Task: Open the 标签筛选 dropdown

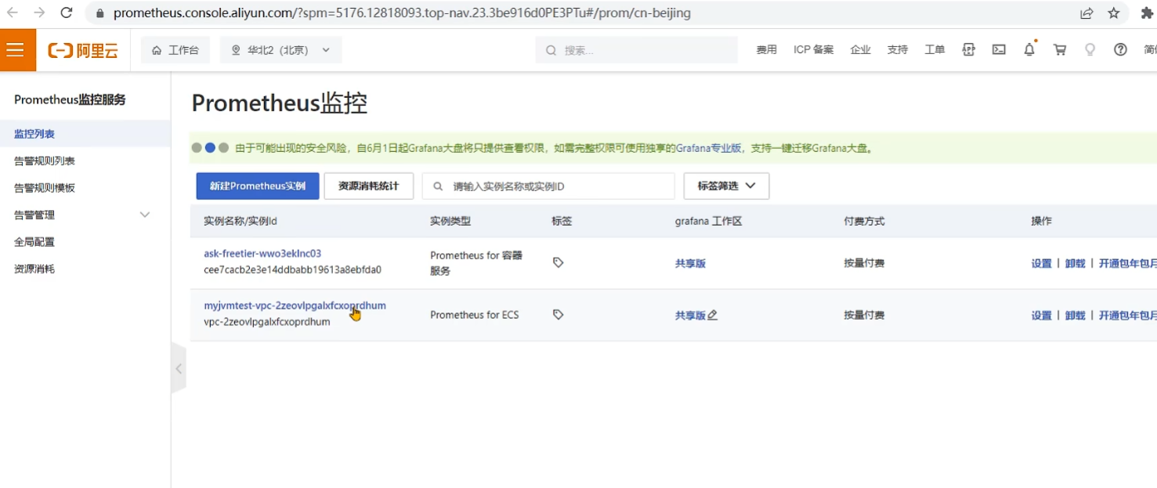Action: click(726, 186)
